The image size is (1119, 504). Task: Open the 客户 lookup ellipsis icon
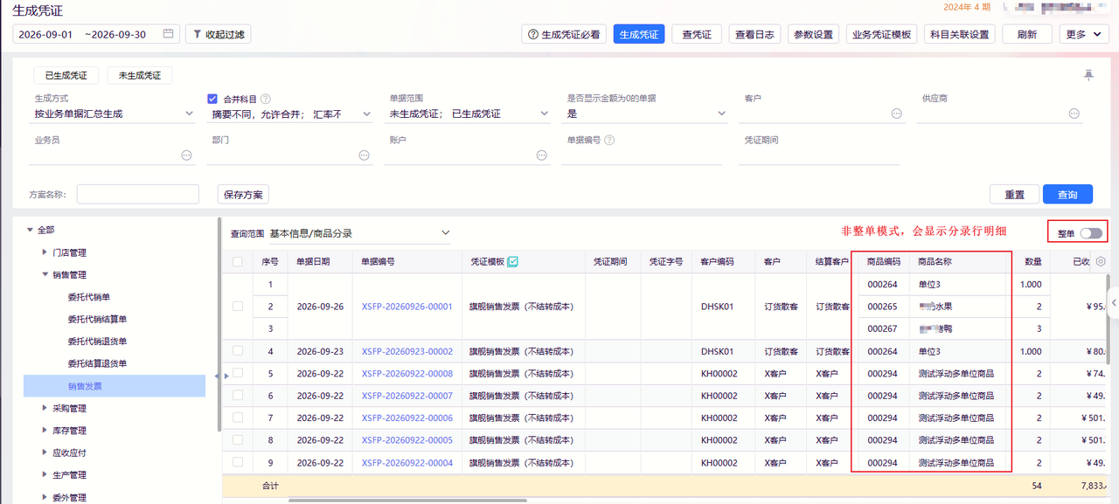tap(896, 114)
